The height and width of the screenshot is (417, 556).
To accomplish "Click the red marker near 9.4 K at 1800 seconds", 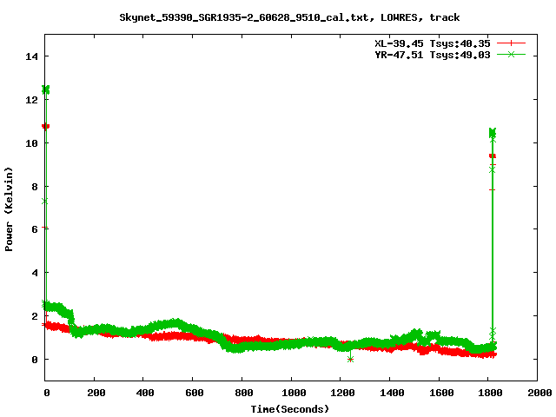I will [x=493, y=156].
